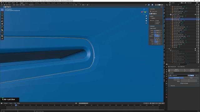The width and height of the screenshot is (200, 112).
Task: Toggle camera view gizmo icon
Action: [146, 21]
